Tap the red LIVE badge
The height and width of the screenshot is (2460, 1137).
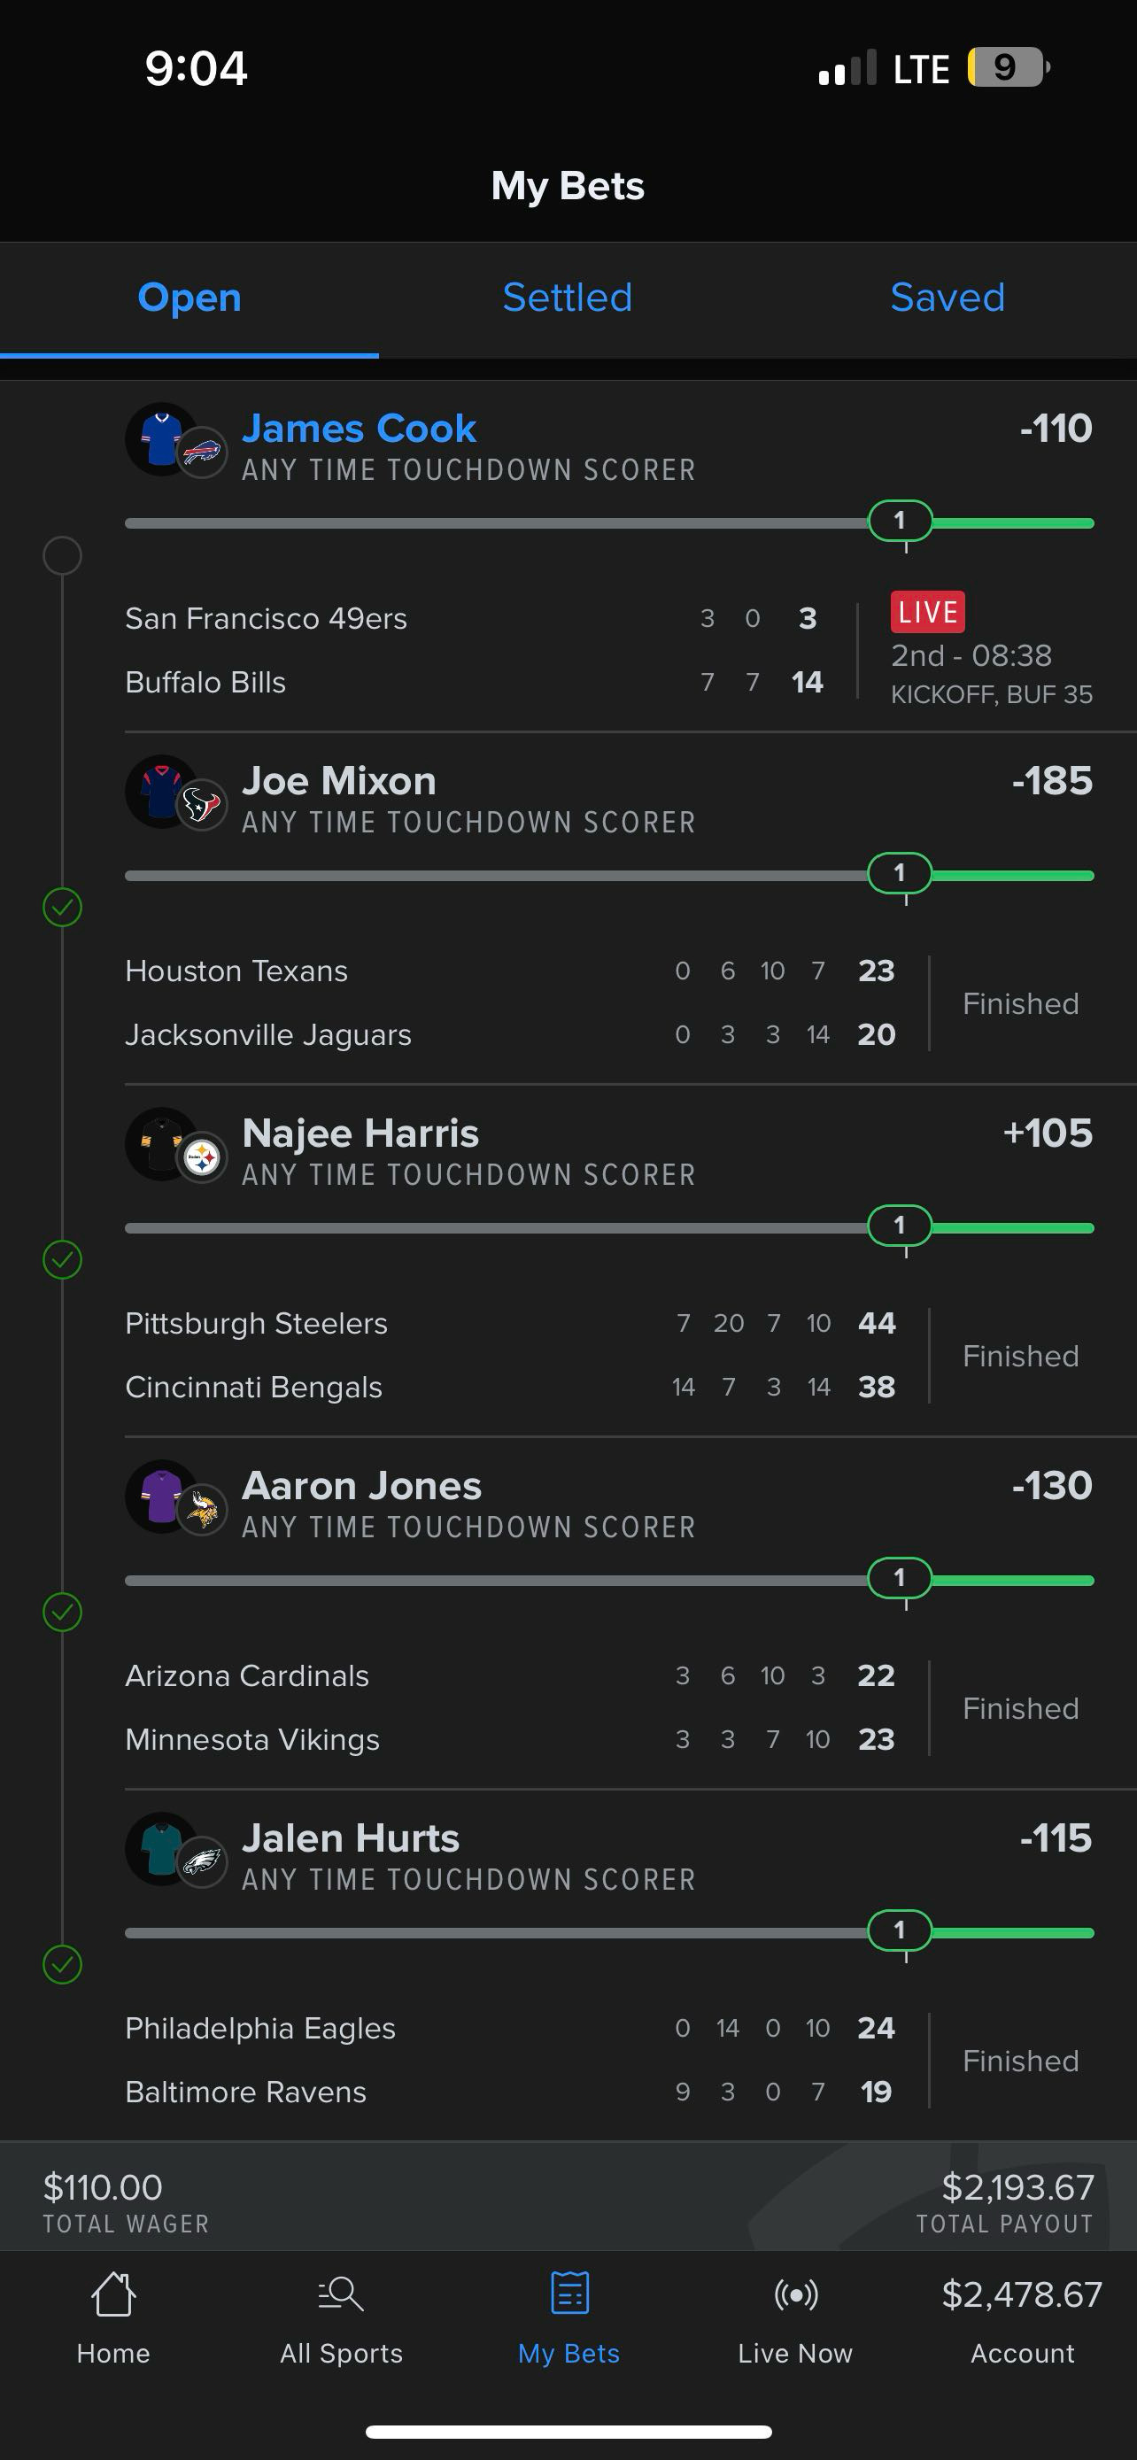(927, 612)
